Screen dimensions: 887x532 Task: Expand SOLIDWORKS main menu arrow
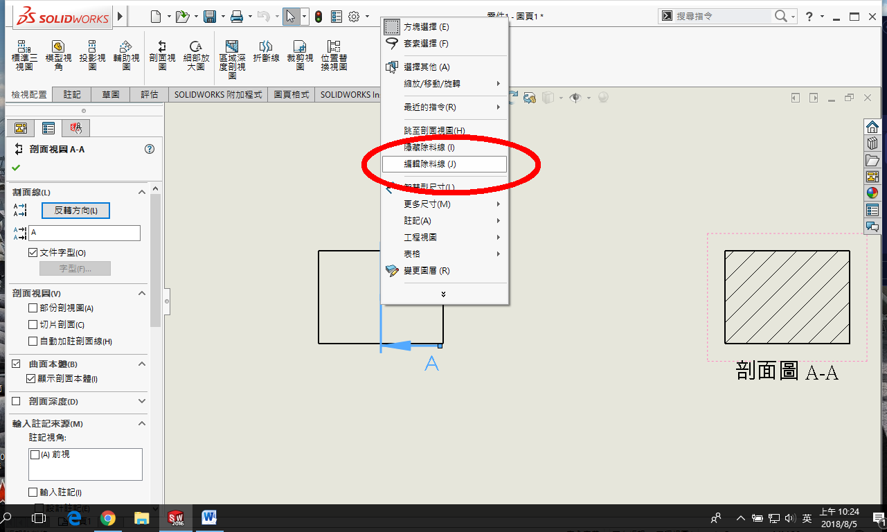pyautogui.click(x=120, y=16)
